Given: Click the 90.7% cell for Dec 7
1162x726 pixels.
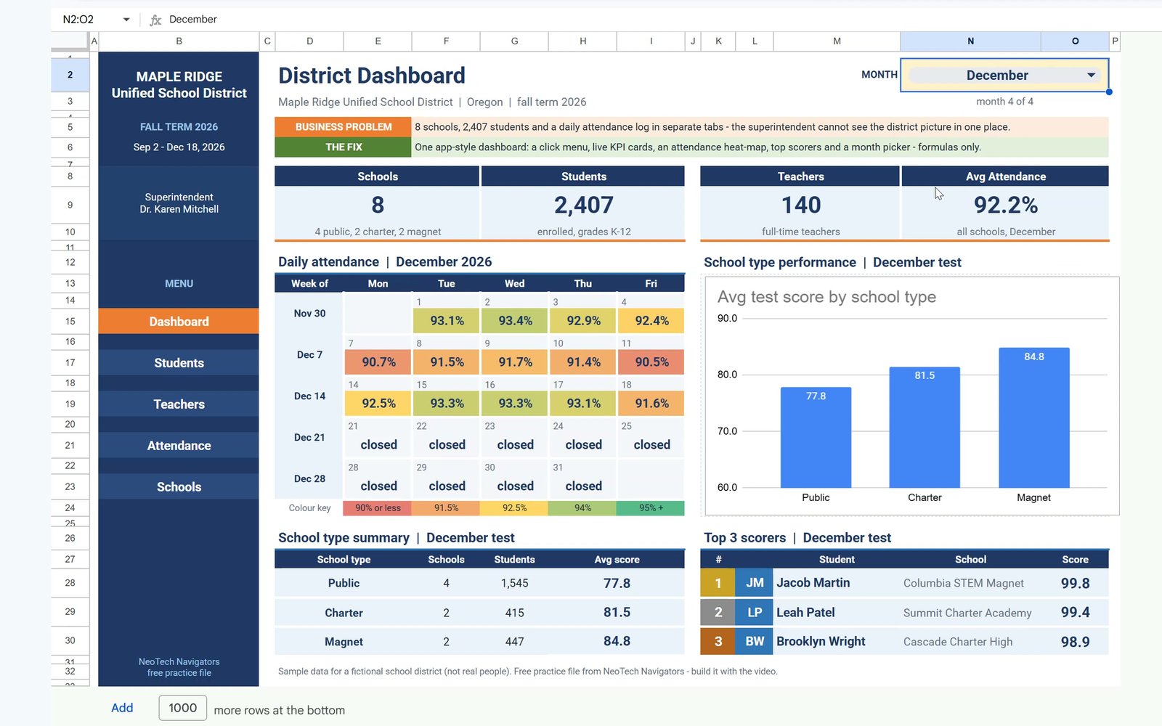Looking at the screenshot, I should [378, 362].
